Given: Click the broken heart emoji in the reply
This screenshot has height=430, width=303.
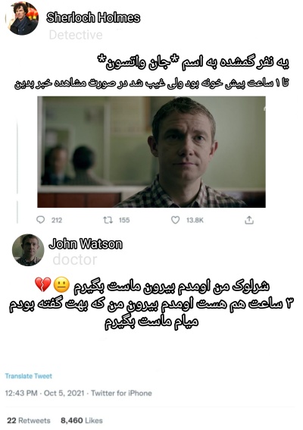Looking at the screenshot, I should coord(43,284).
